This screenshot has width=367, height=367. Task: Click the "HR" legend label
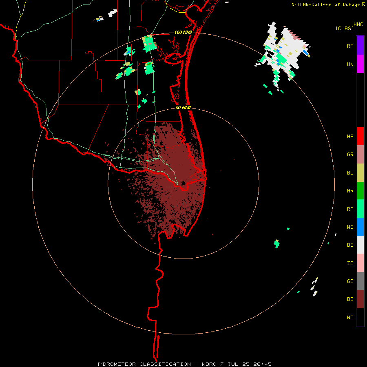350,191
